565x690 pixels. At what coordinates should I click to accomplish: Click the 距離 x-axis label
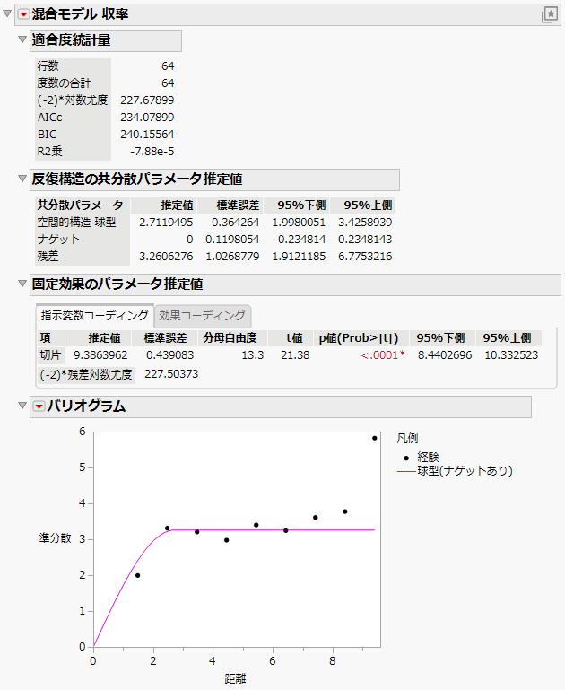[235, 678]
